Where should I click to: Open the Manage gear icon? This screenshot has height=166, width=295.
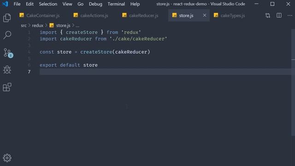pyautogui.click(x=7, y=158)
